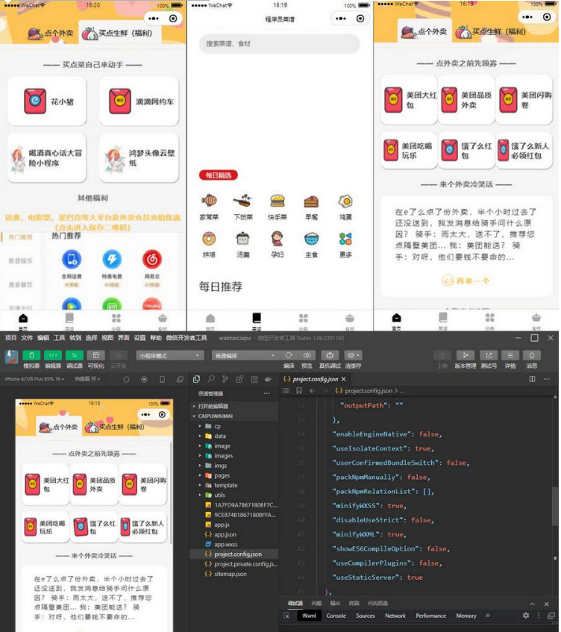Open Version Management (版本管理) icon
The height and width of the screenshot is (632, 561).
465,356
